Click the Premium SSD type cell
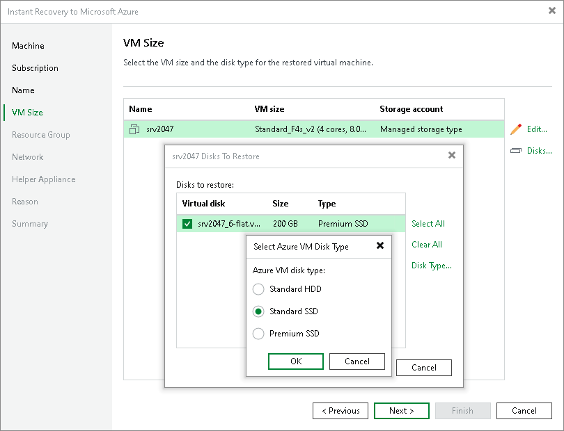The height and width of the screenshot is (431, 564). pyautogui.click(x=343, y=224)
